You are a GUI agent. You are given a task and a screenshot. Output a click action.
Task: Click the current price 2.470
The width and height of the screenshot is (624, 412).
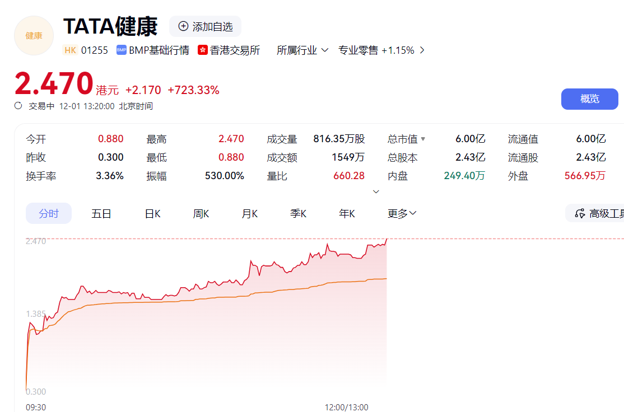click(x=54, y=83)
